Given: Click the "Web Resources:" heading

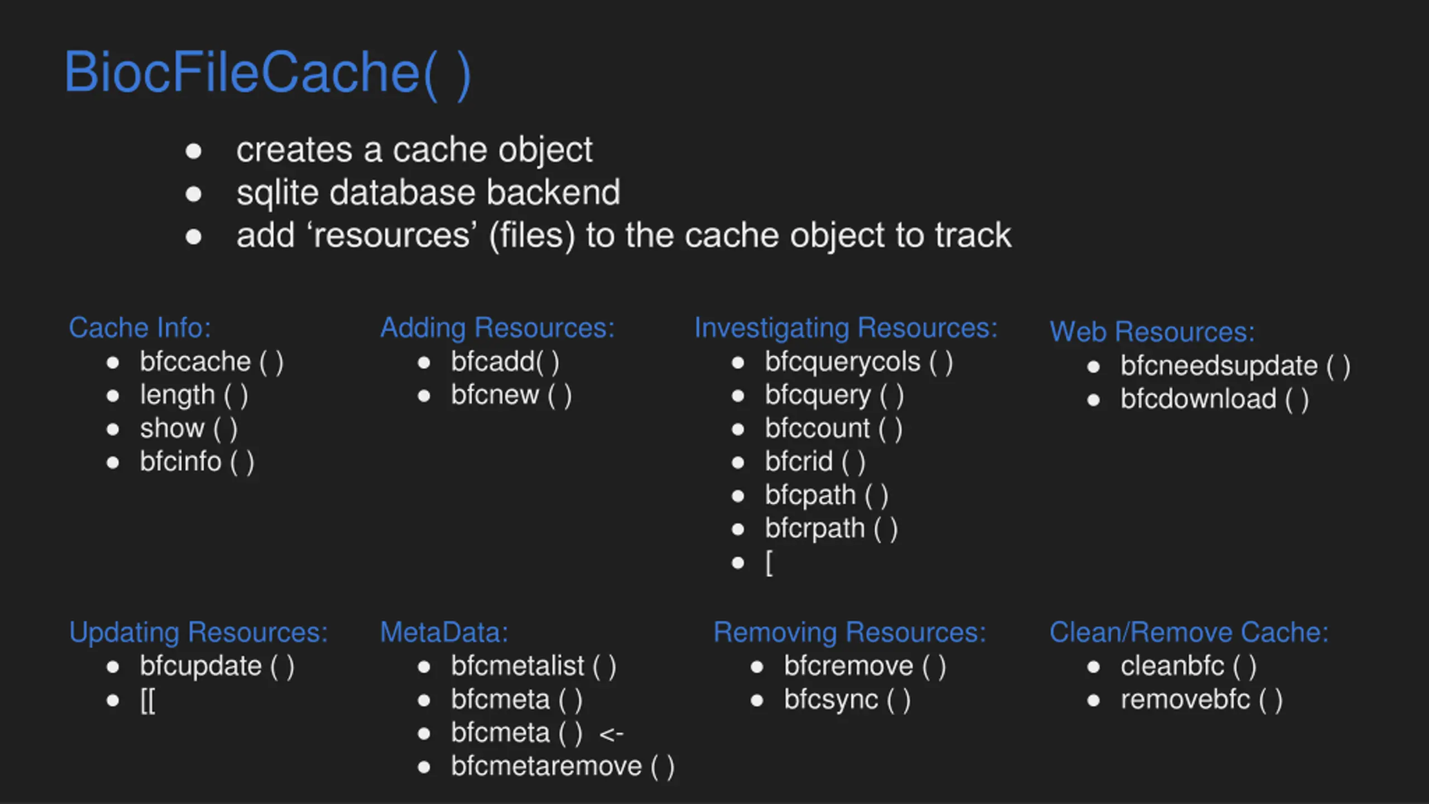Looking at the screenshot, I should tap(1152, 332).
